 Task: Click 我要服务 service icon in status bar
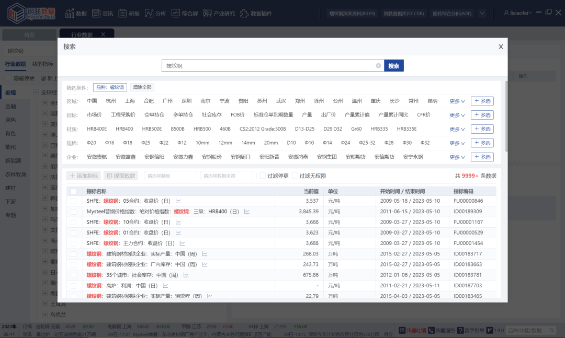431,330
